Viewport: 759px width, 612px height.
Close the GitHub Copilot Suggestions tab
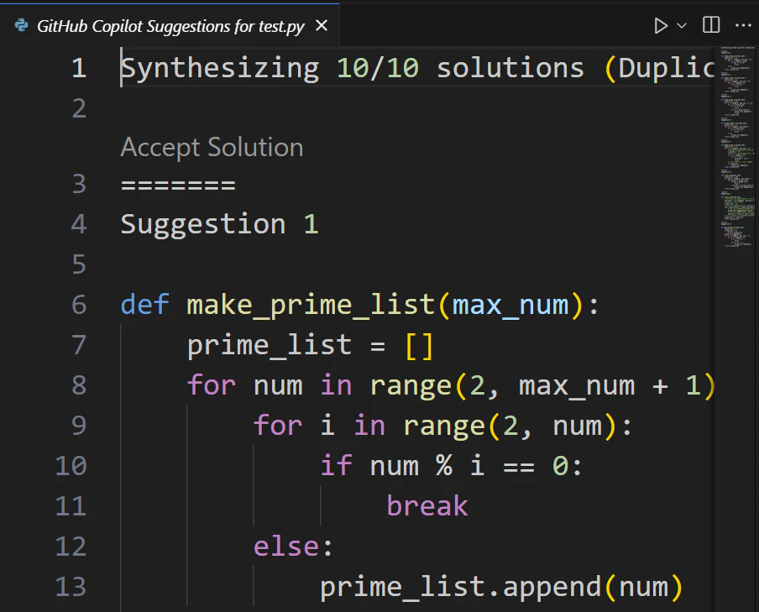pyautogui.click(x=322, y=25)
